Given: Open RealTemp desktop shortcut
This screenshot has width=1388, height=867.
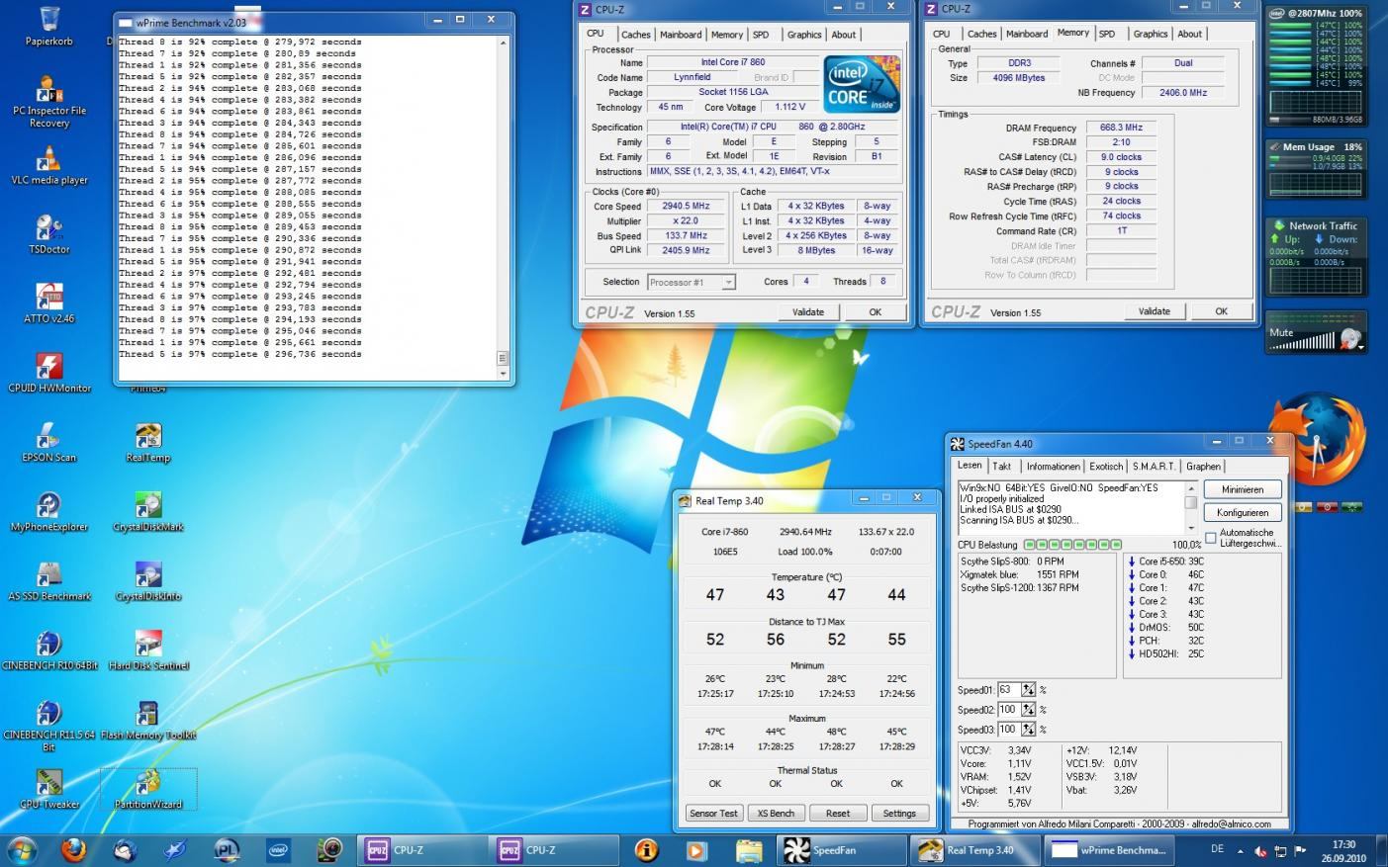Looking at the screenshot, I should [x=148, y=443].
